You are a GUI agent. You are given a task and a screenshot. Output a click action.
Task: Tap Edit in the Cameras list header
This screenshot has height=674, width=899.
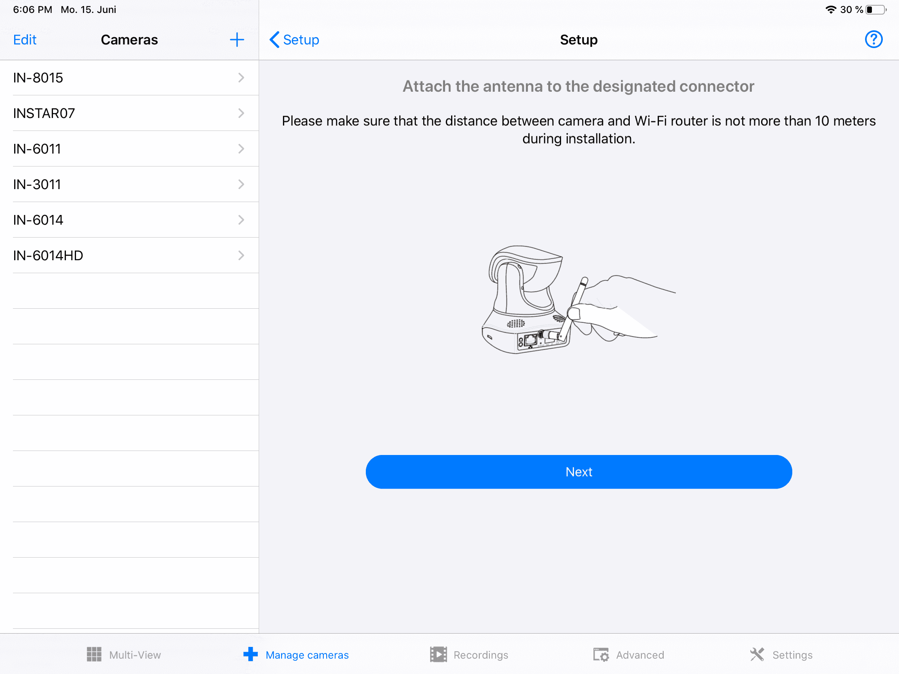(x=25, y=40)
